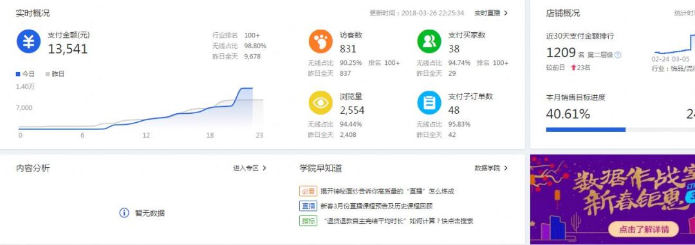
Task: Click the red up arrow beside 23名
Action: pos(573,68)
